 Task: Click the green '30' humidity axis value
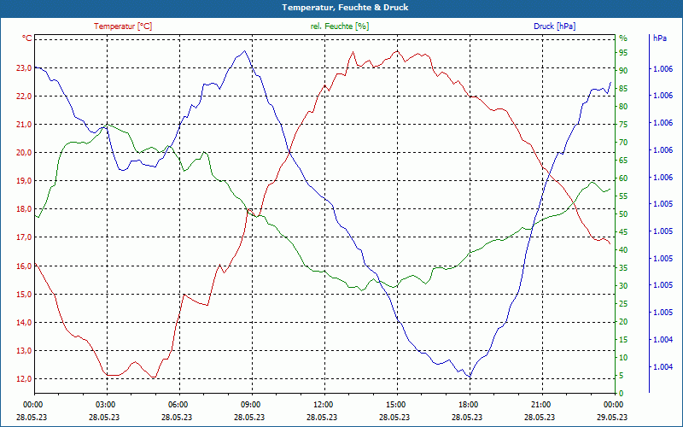tap(623, 286)
